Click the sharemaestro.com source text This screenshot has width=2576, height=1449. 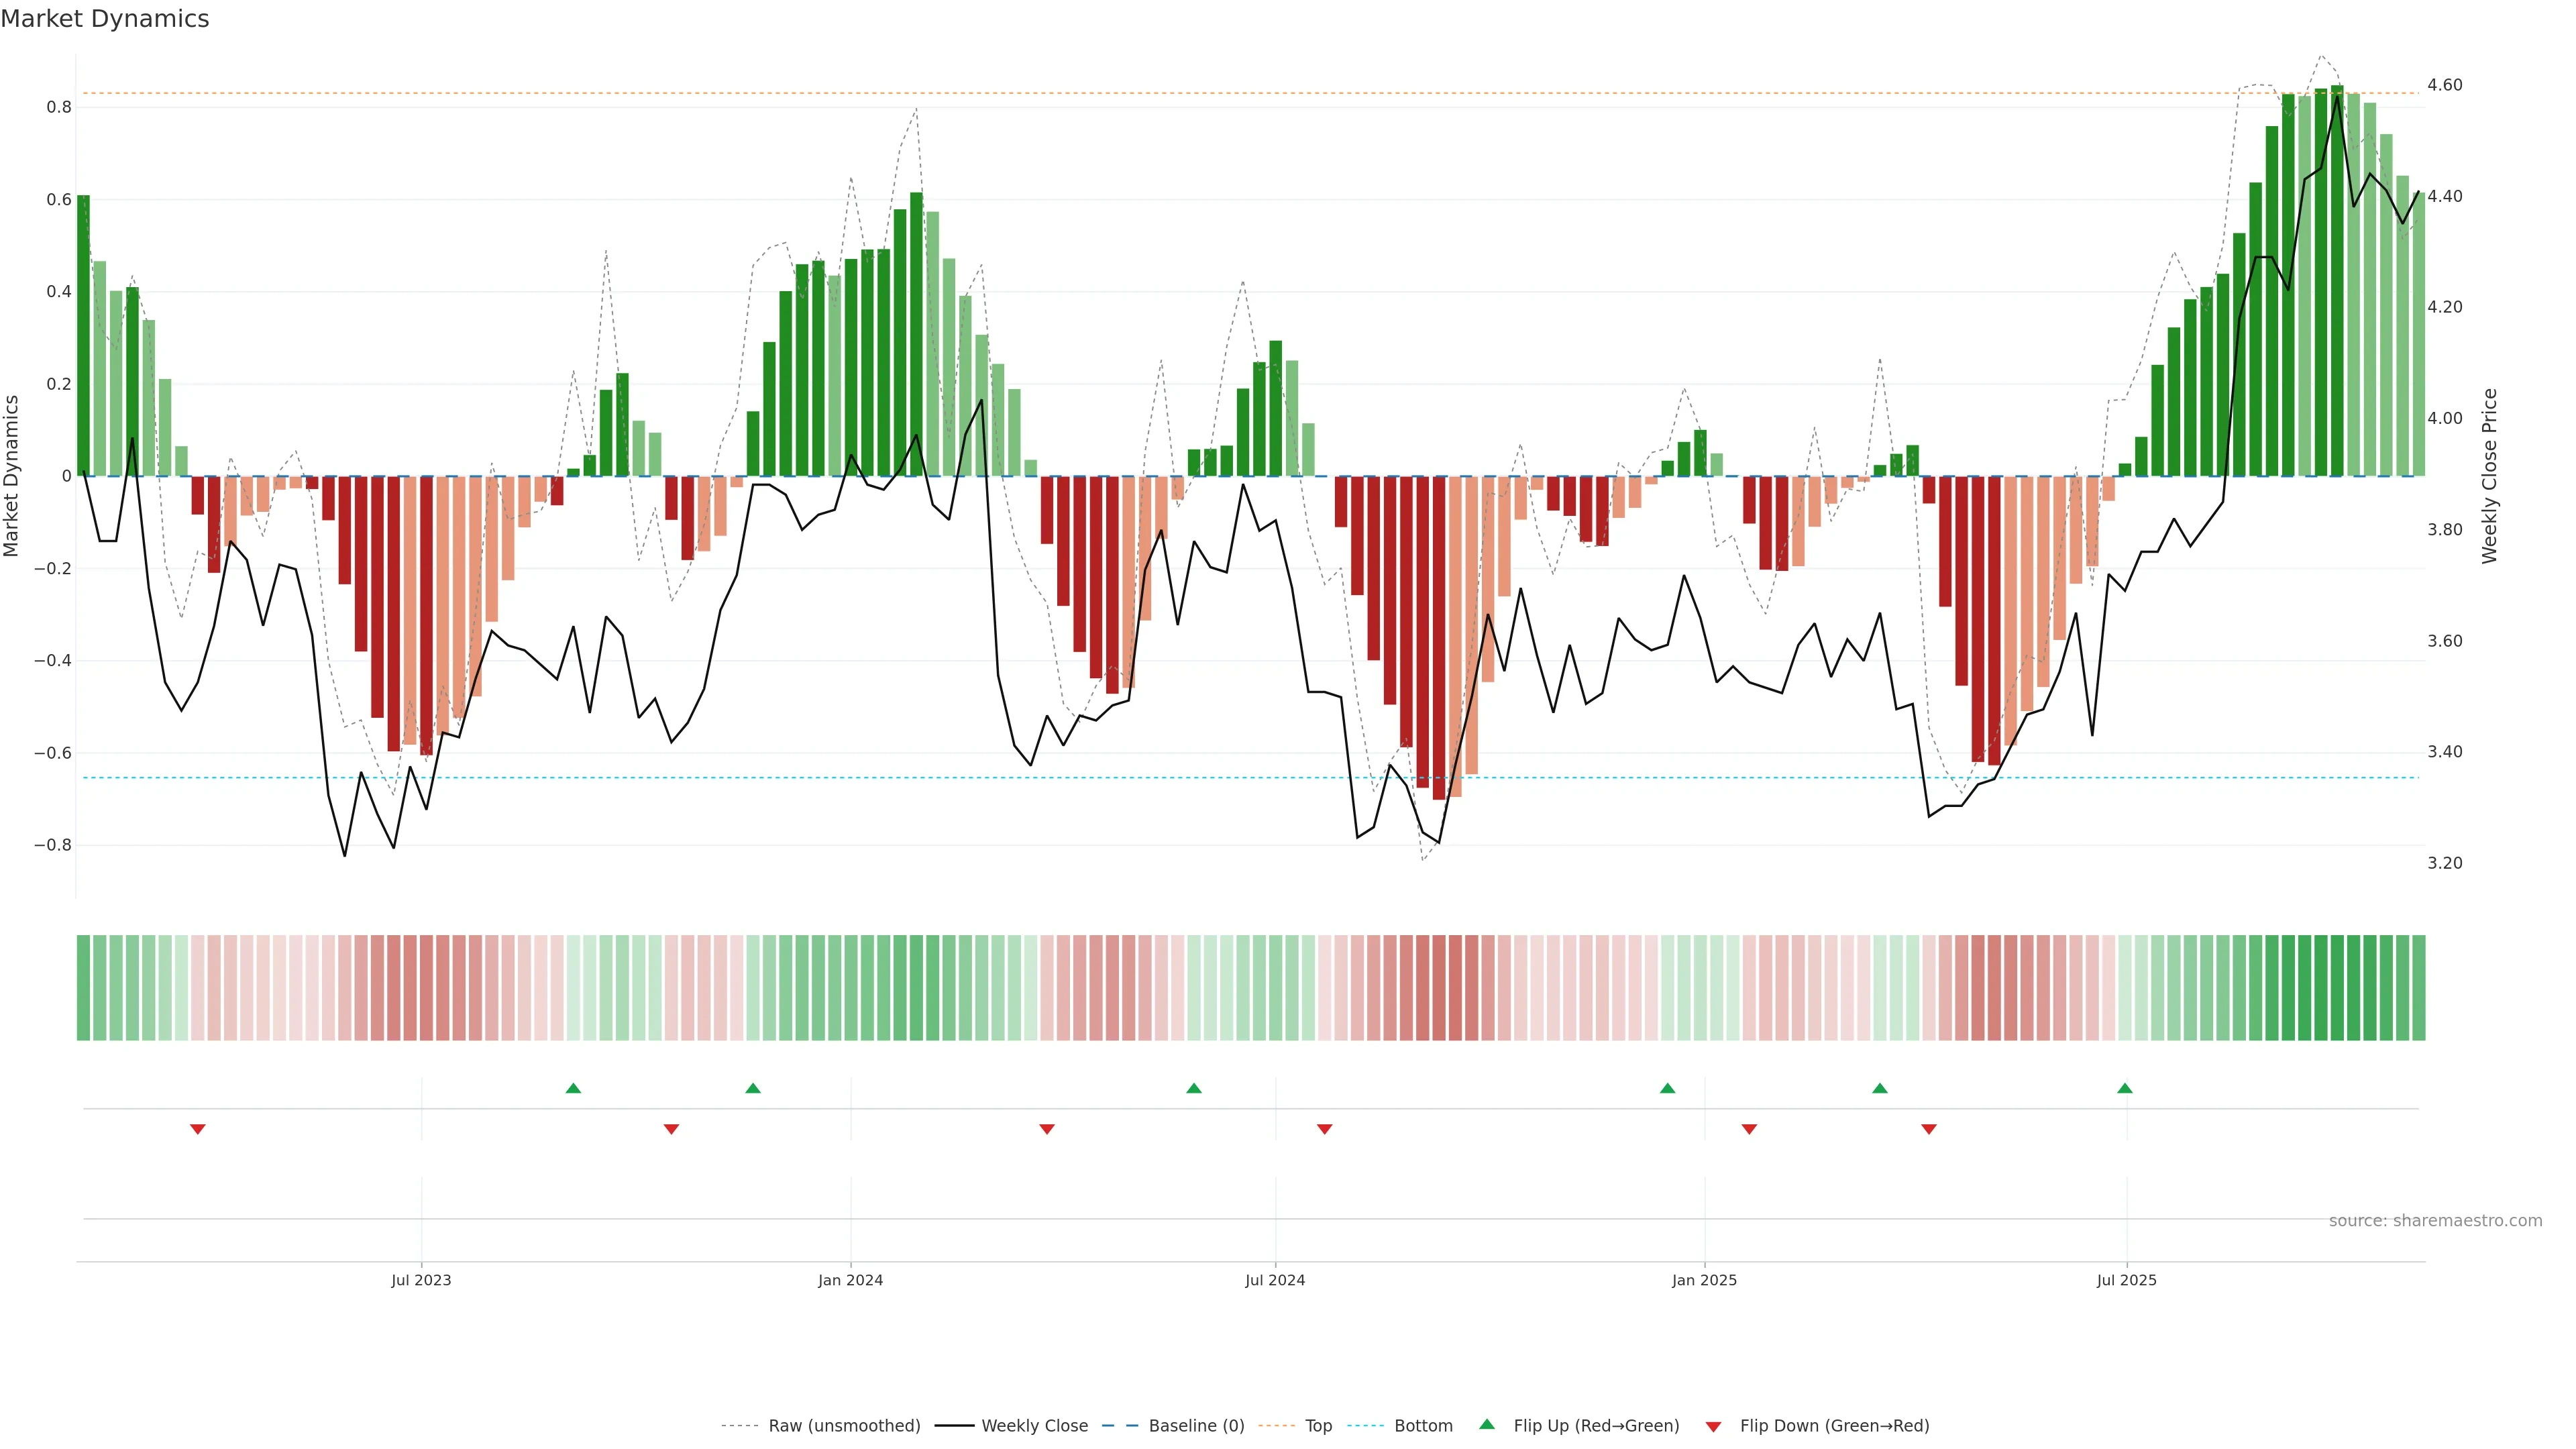coord(2435,1220)
